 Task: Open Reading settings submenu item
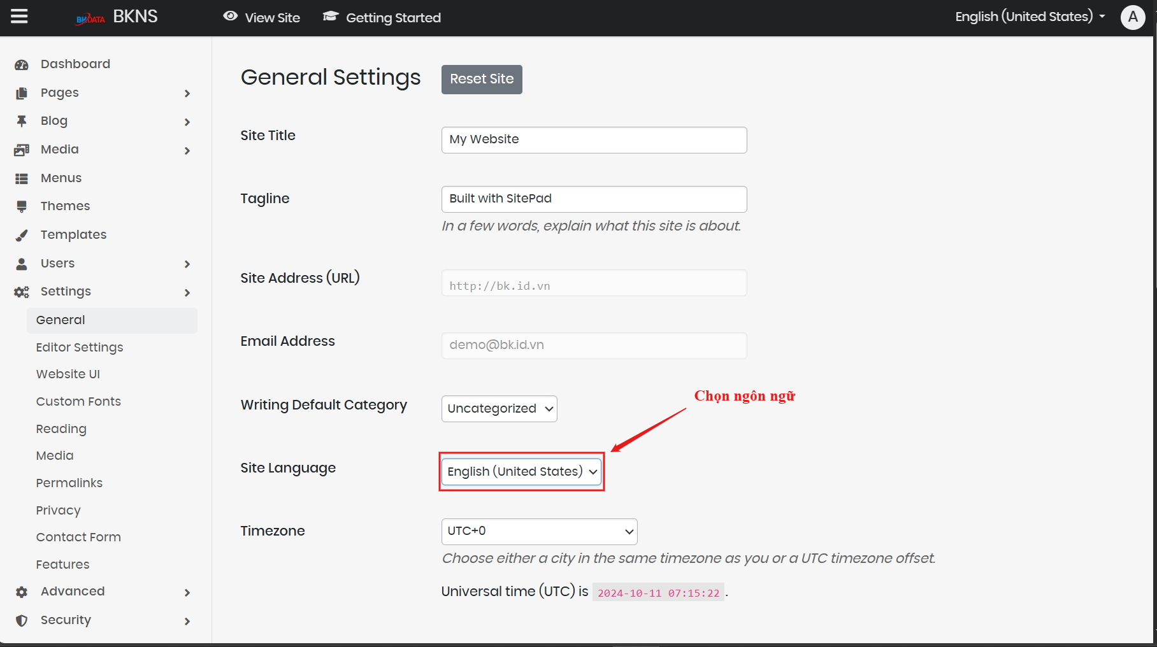pos(61,429)
